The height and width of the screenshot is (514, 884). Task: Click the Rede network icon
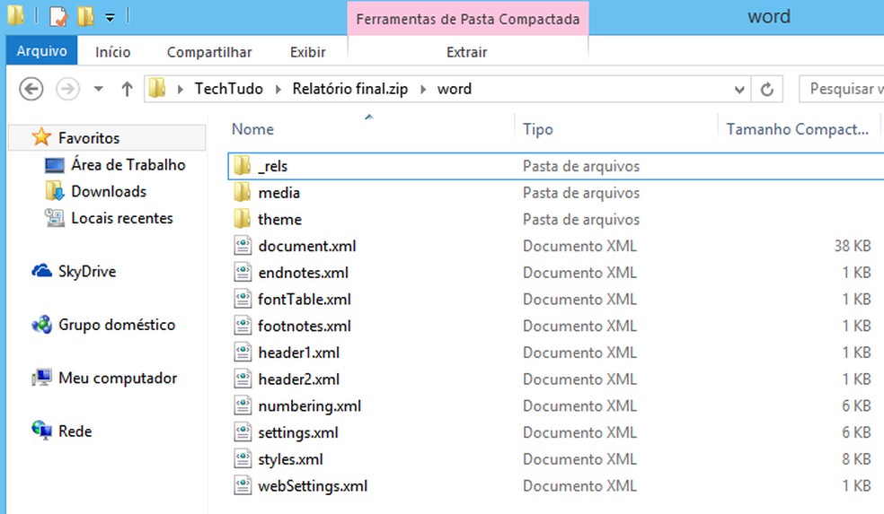41,431
